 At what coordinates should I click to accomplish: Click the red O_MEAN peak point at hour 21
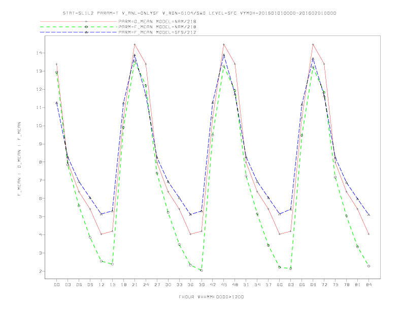[x=135, y=45]
